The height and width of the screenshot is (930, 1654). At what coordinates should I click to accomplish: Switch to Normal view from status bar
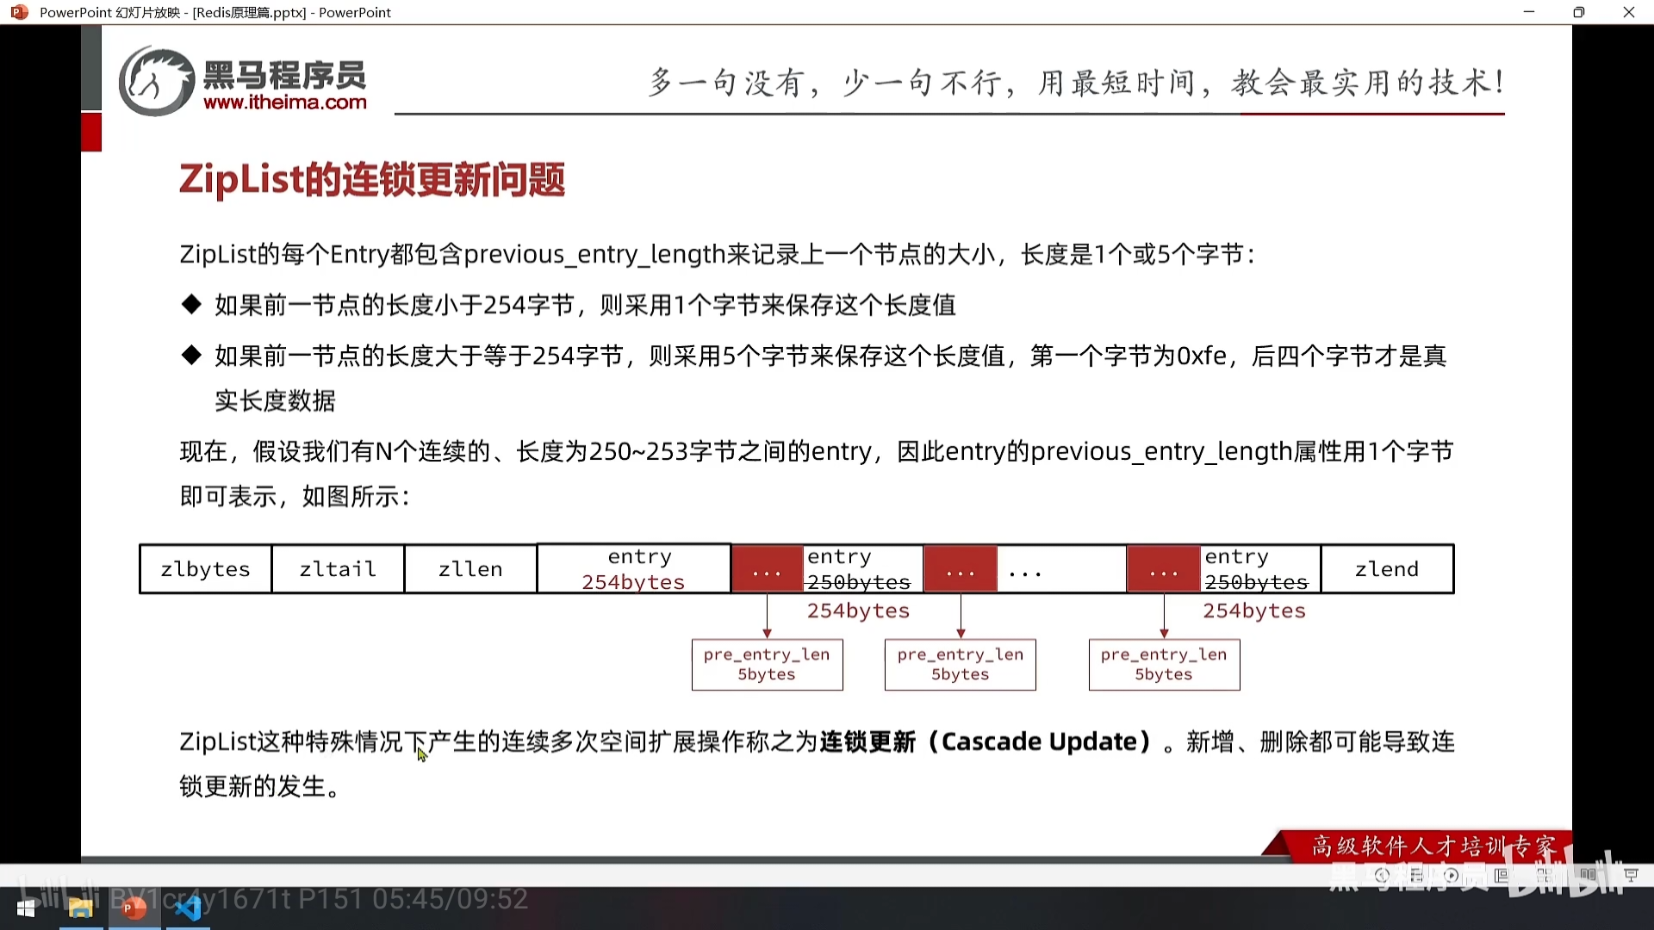tap(1502, 875)
